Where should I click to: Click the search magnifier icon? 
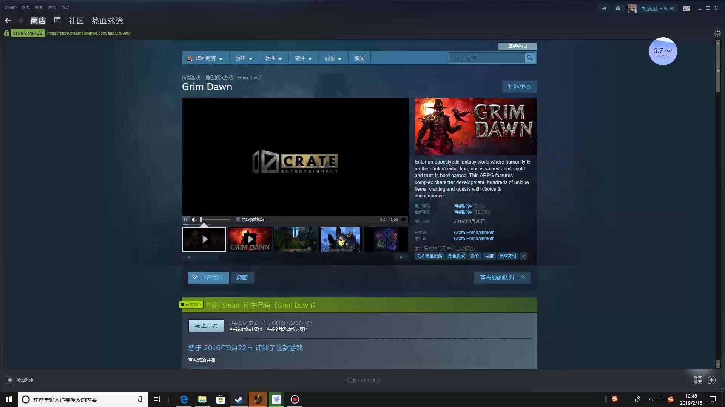pos(530,58)
